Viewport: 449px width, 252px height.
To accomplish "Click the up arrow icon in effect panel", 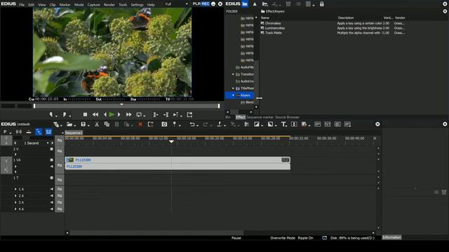I will (255, 4).
